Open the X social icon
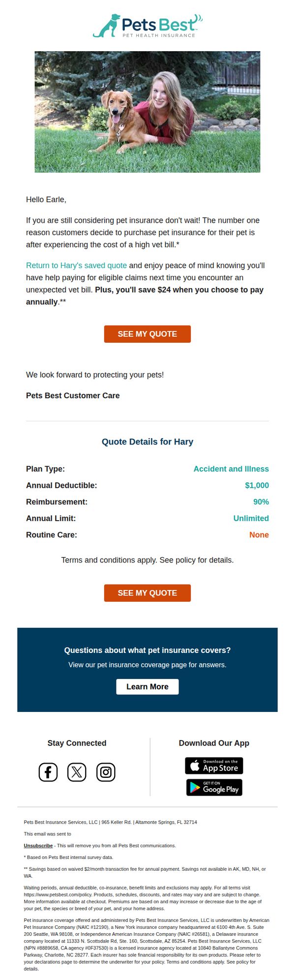 77,772
